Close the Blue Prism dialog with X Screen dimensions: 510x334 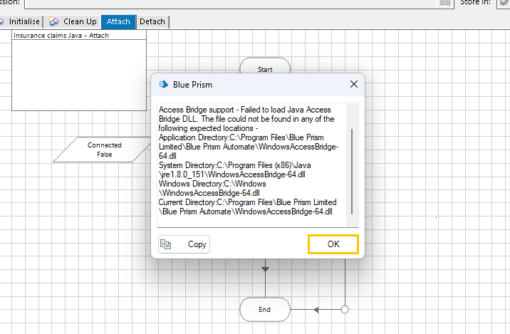[354, 84]
